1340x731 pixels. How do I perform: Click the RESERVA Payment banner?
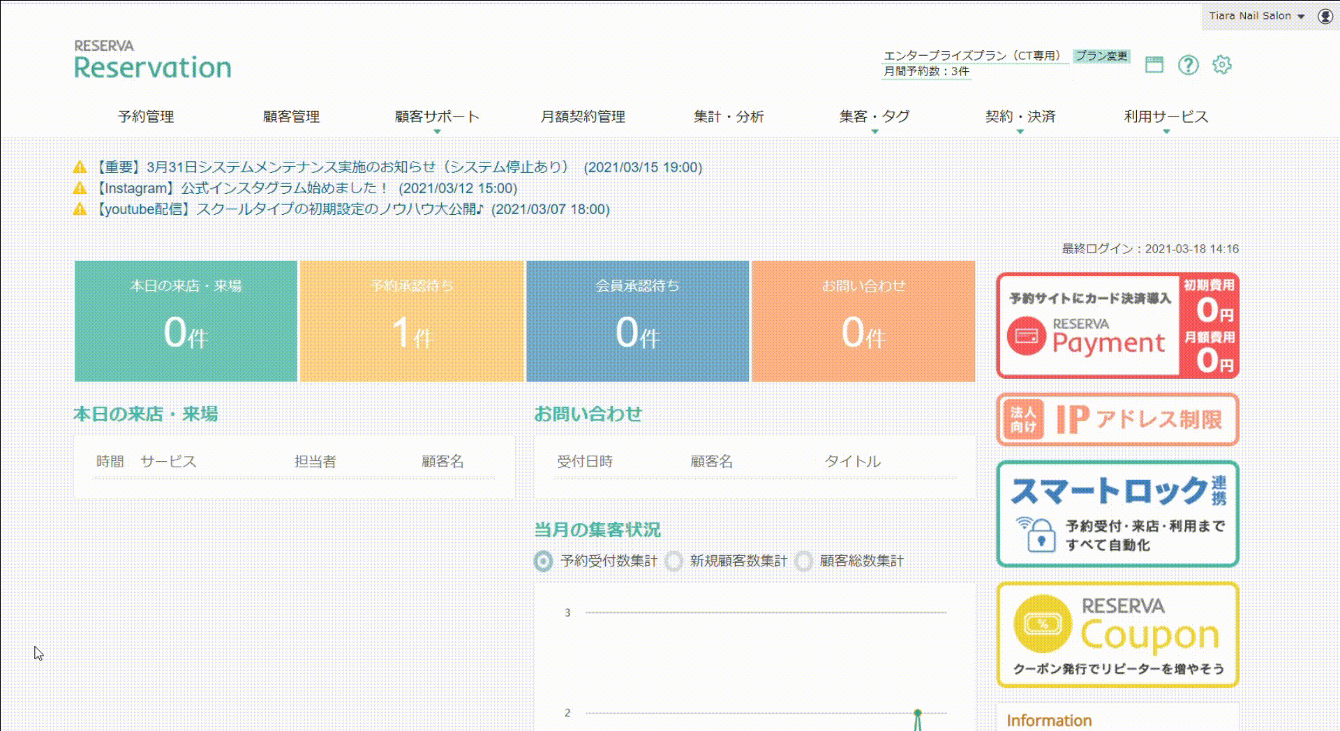1117,326
